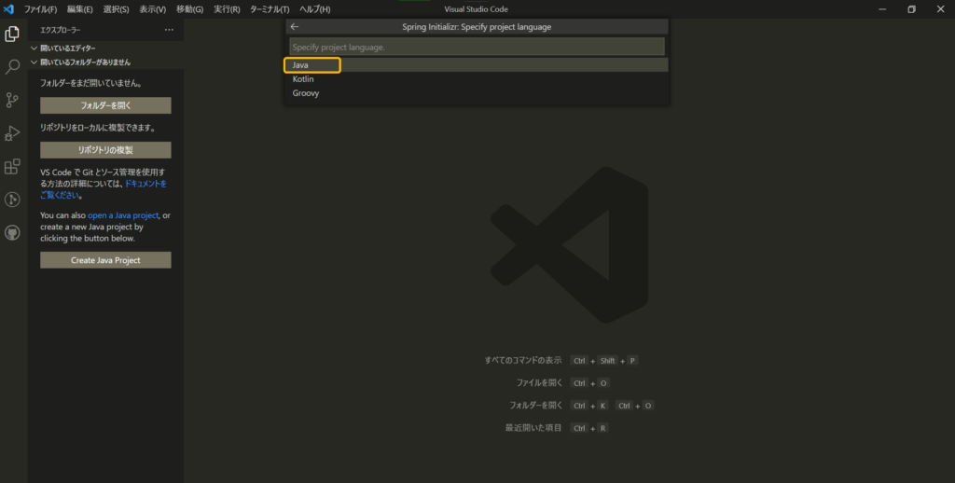Select Groovy as project language

tap(477, 93)
